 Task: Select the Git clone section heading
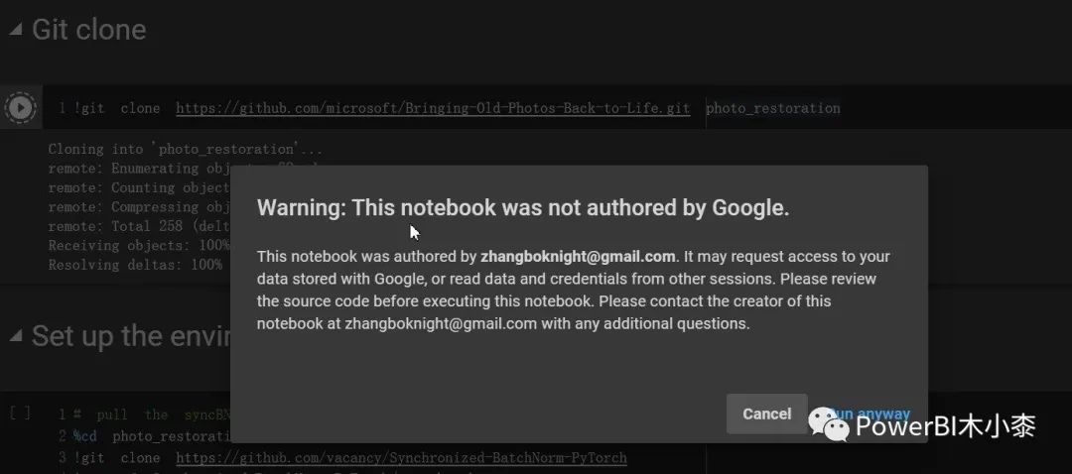(x=89, y=30)
